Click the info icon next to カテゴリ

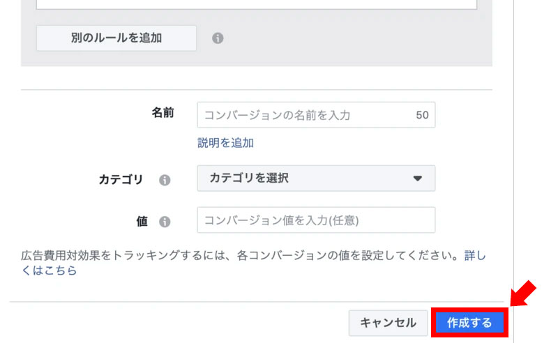tap(165, 180)
